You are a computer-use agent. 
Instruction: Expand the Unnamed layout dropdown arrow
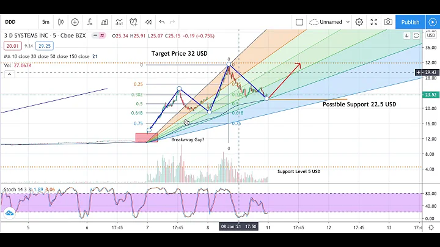point(348,22)
